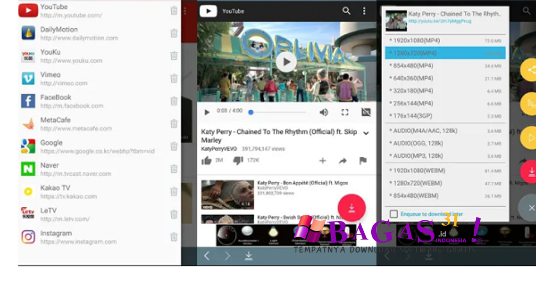Dislike the Katy Perry video
This screenshot has height=281, width=536.
[x=238, y=160]
